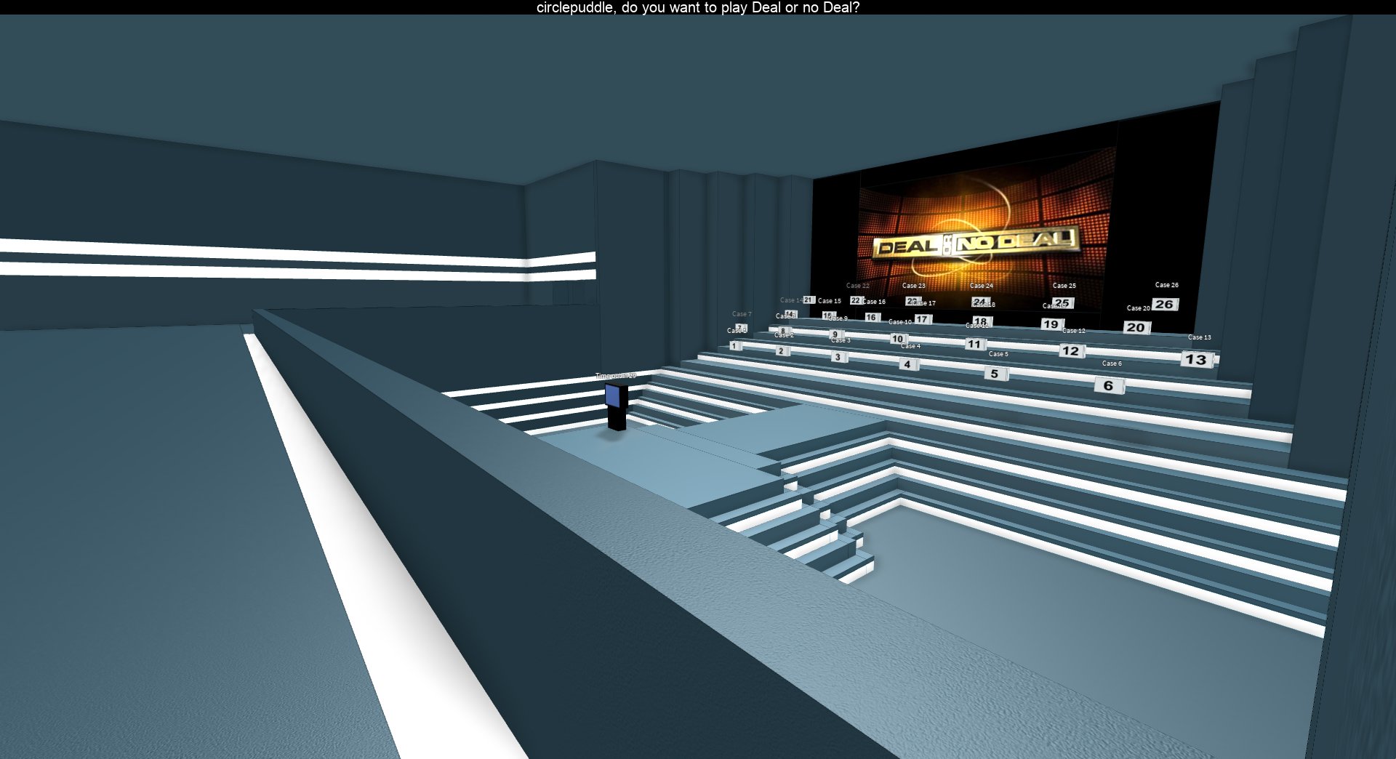Select the briefcase numbered 12
The width and height of the screenshot is (1396, 759).
point(1072,351)
